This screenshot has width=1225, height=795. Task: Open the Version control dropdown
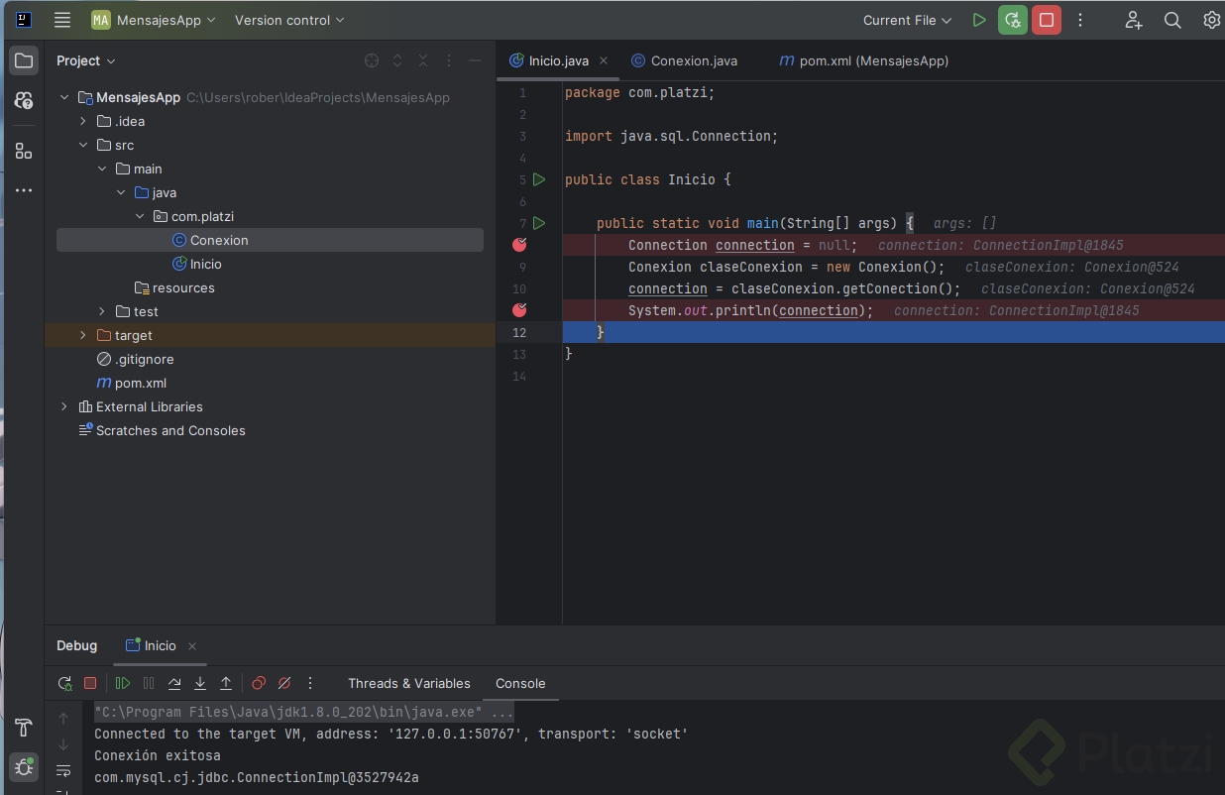point(289,20)
